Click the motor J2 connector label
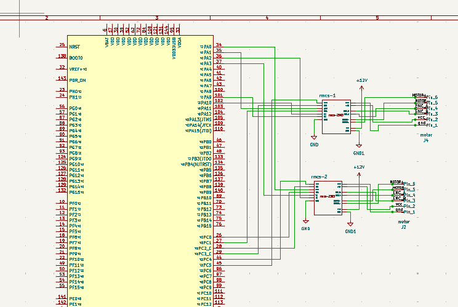Viewport: 458px width, 307px height. [404, 225]
